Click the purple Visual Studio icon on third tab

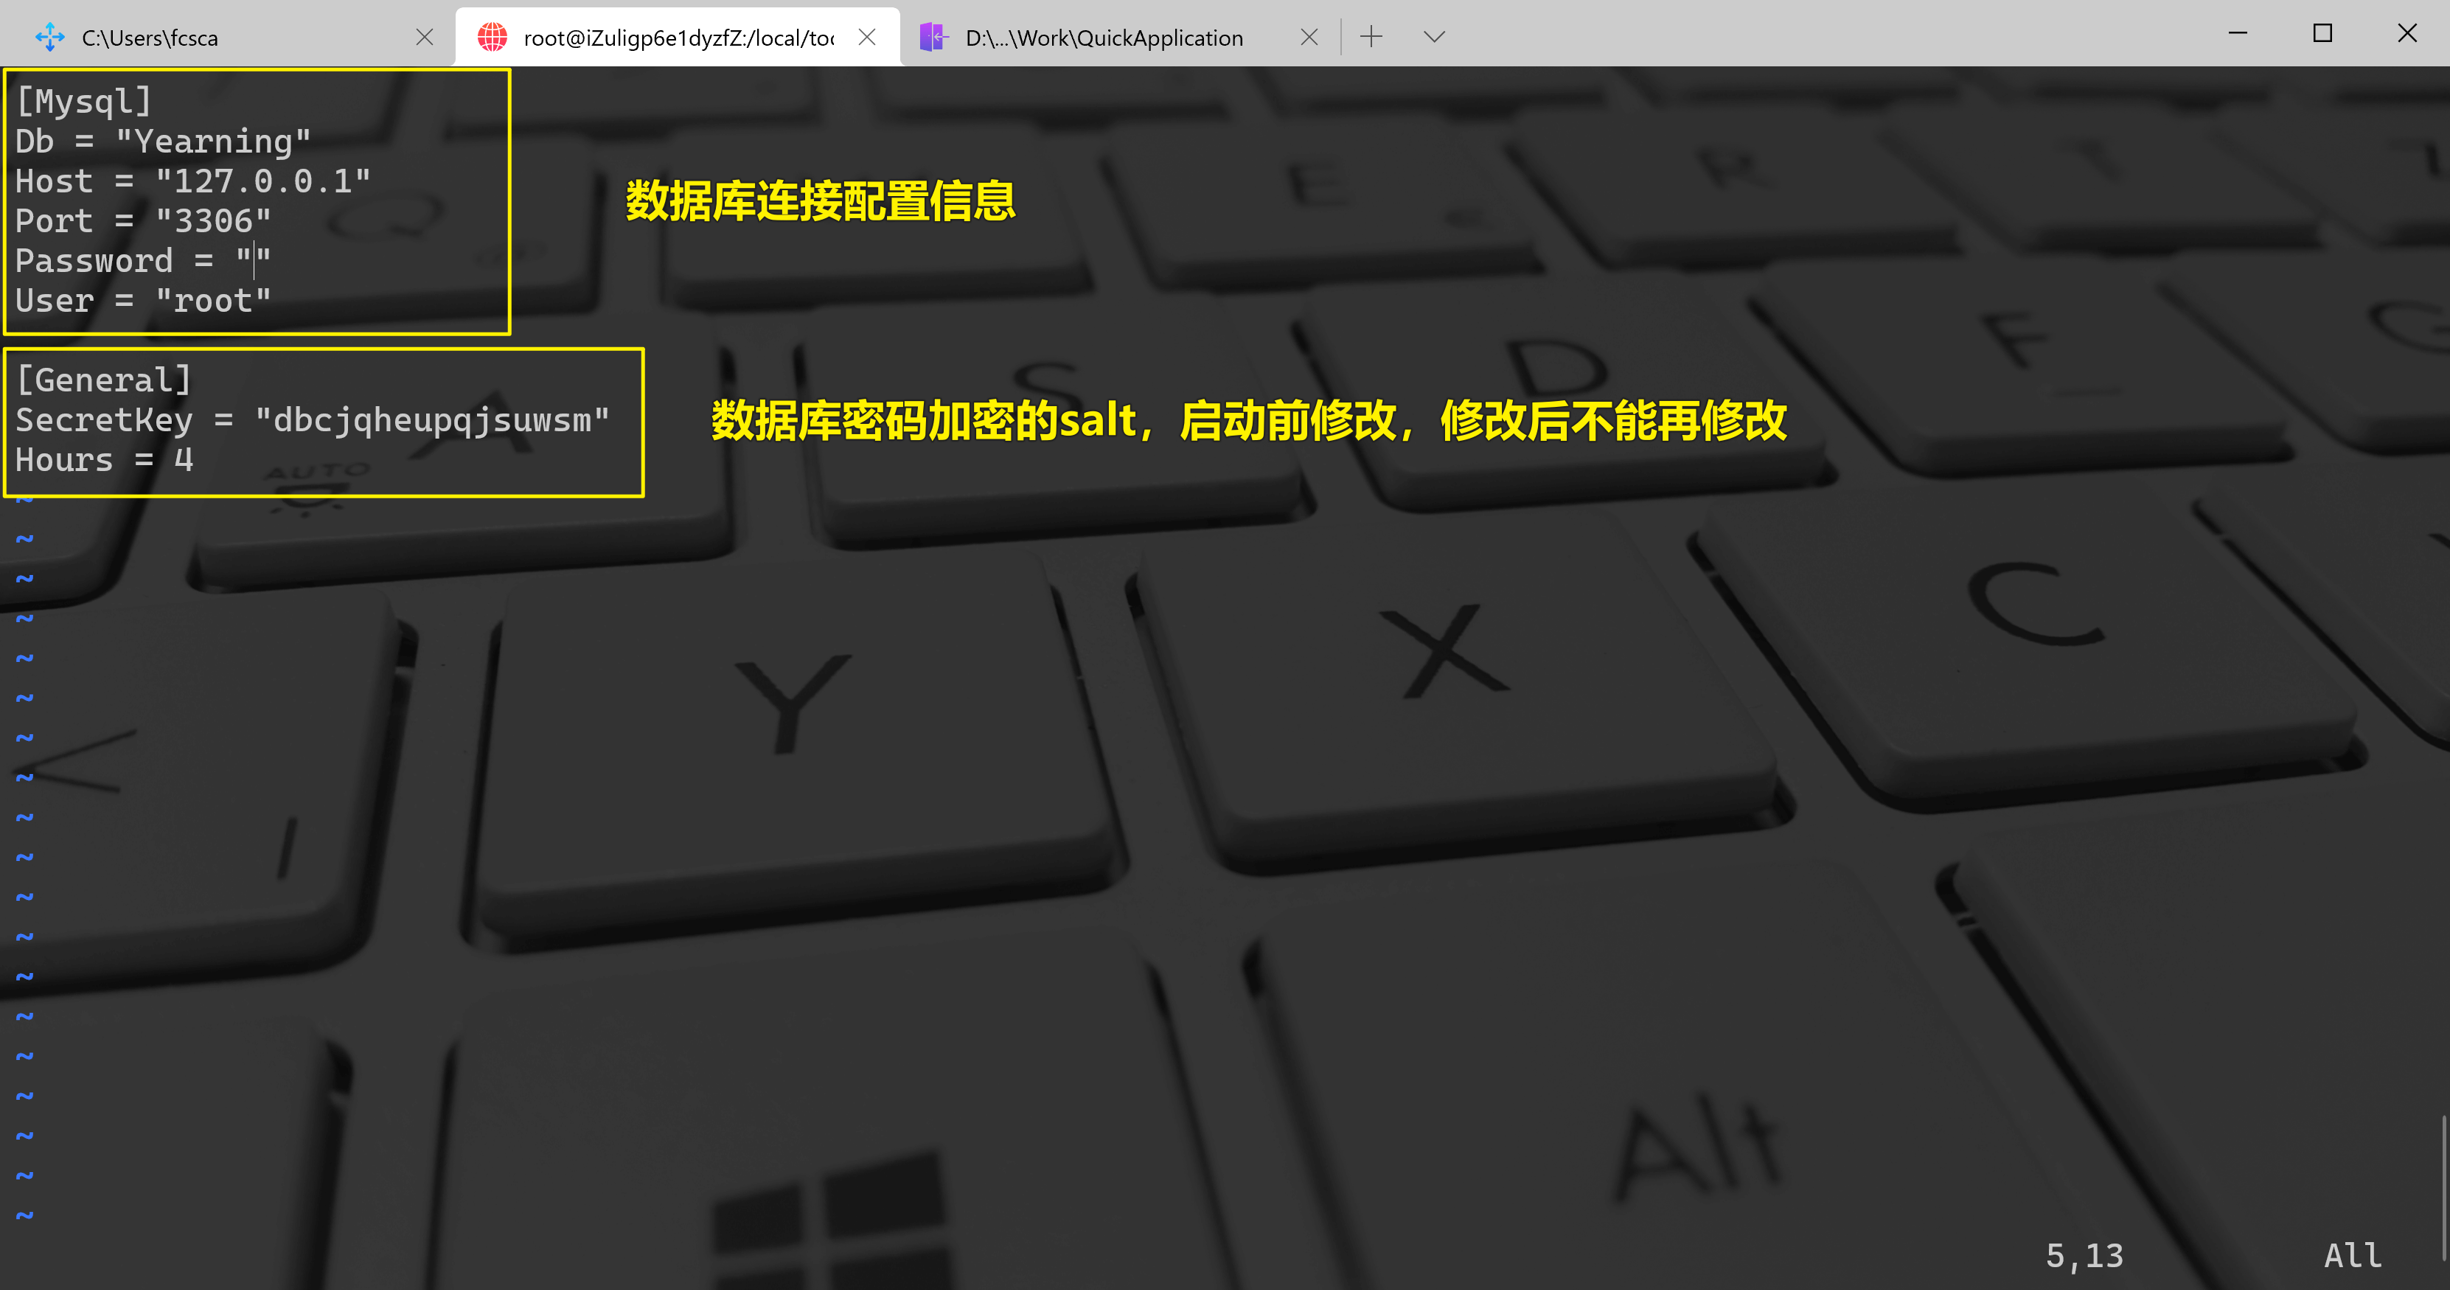(934, 37)
